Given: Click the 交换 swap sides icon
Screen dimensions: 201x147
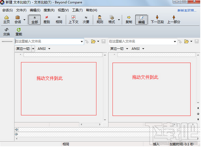Looking at the screenshot, I should 6,32.
